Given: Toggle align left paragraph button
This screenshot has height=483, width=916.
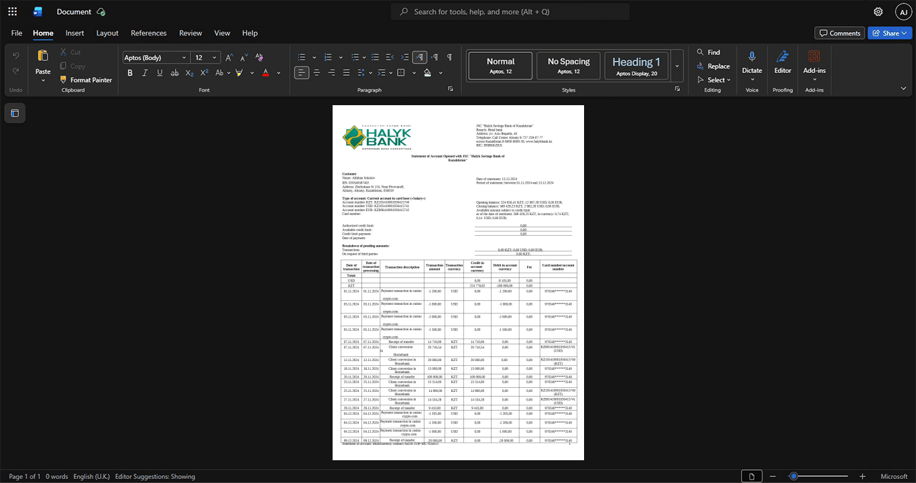Looking at the screenshot, I should click(302, 72).
